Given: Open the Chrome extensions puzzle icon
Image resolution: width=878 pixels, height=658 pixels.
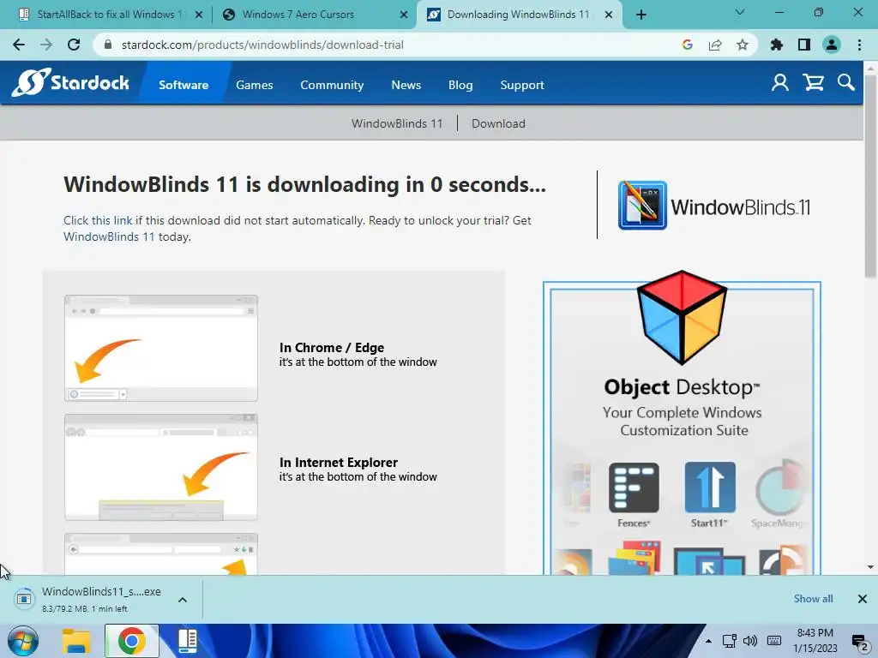Looking at the screenshot, I should pyautogui.click(x=777, y=45).
